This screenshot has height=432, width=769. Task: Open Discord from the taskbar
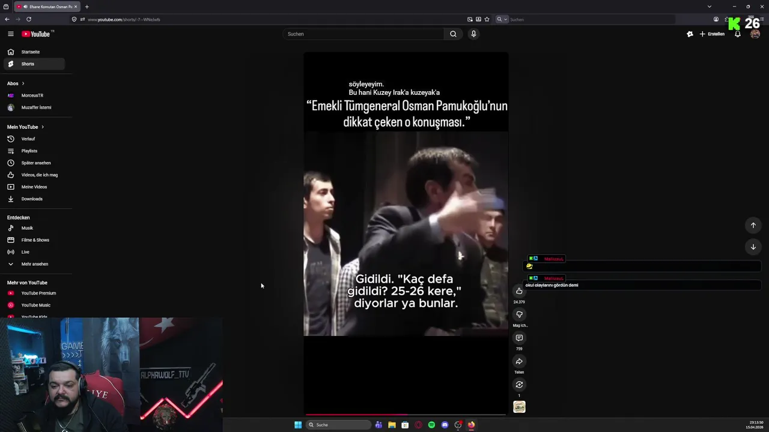[x=445, y=425]
